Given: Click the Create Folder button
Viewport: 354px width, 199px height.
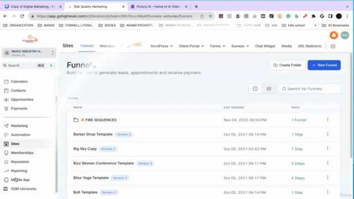Looking at the screenshot, I should point(287,65).
